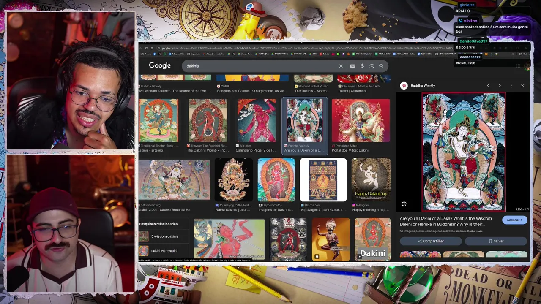This screenshot has height=304, width=541.
Task: Open Google Lens search by image icon
Action: [x=372, y=66]
